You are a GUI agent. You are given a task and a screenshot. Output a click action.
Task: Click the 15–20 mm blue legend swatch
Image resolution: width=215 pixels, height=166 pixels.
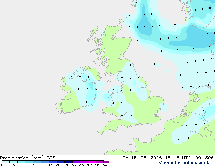point(53,162)
